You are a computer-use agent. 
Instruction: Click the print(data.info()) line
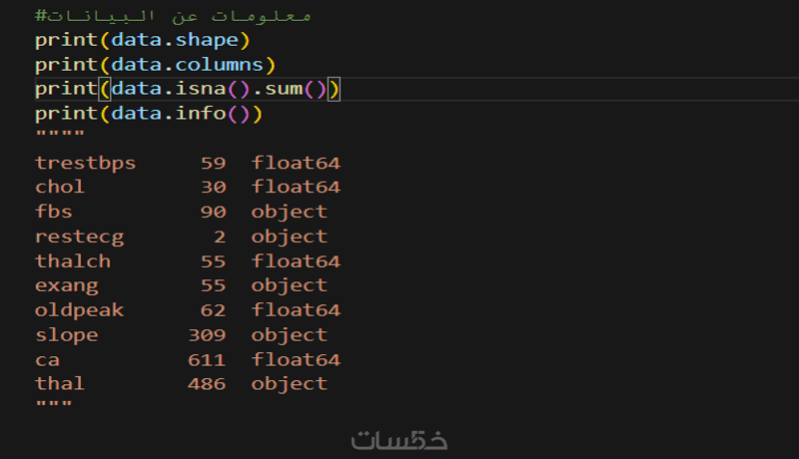[148, 114]
